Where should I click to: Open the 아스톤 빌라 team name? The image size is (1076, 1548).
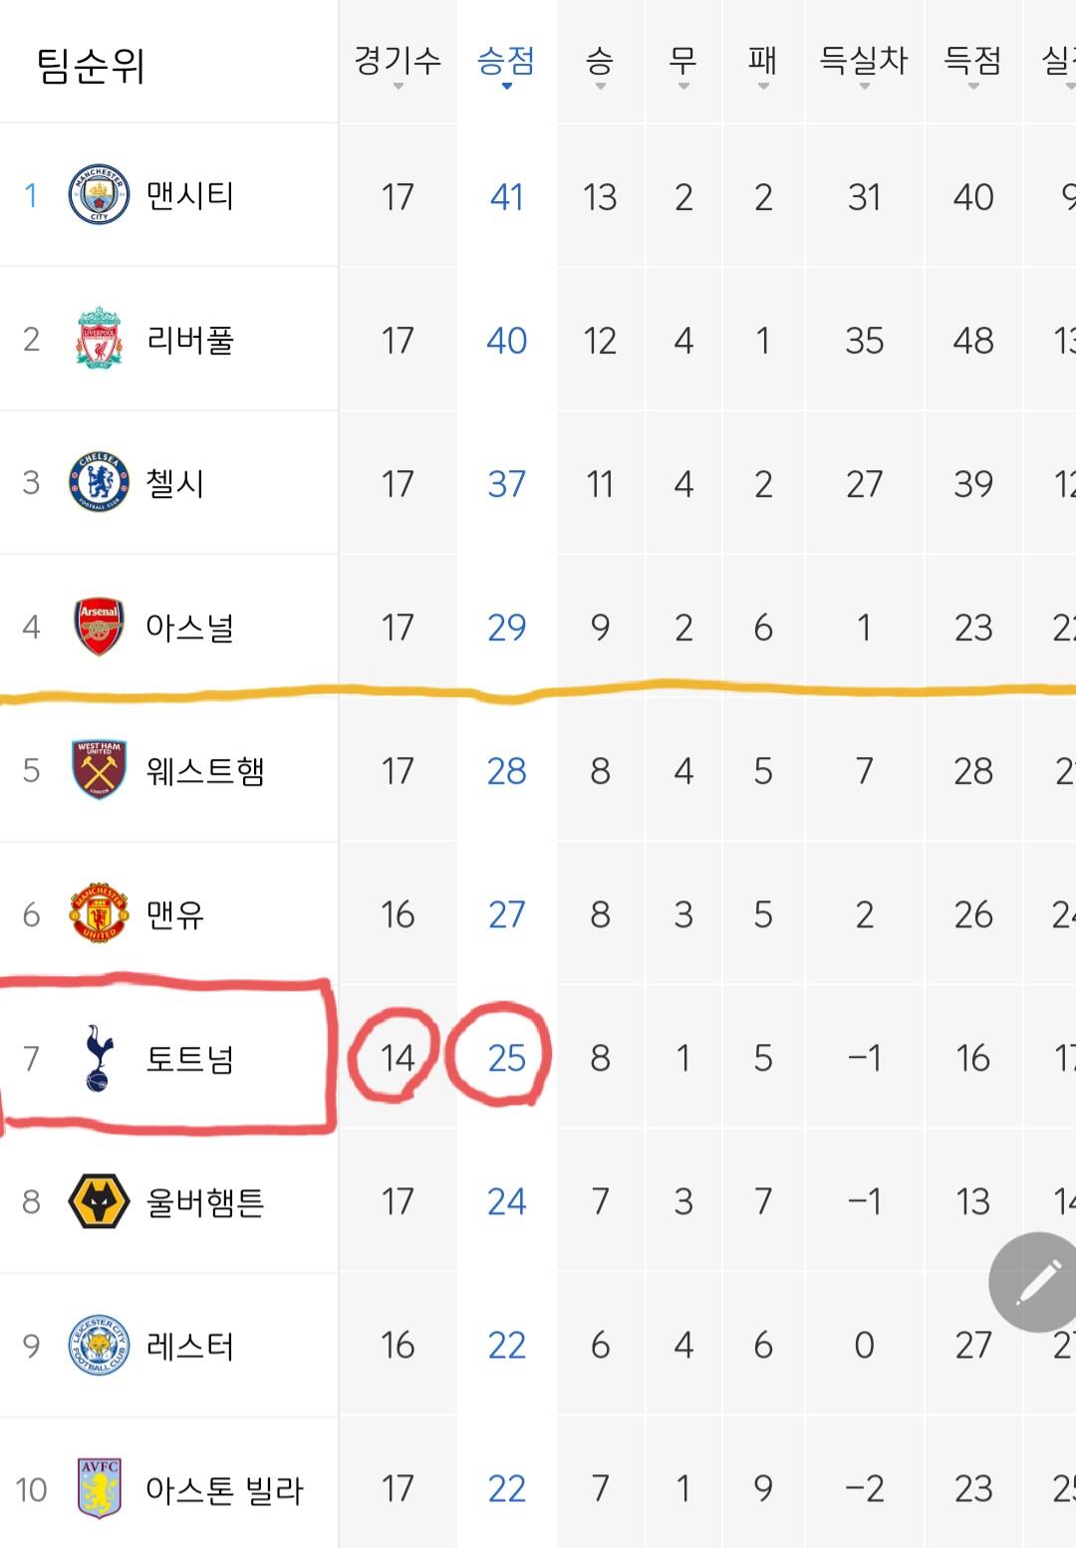tap(224, 1489)
